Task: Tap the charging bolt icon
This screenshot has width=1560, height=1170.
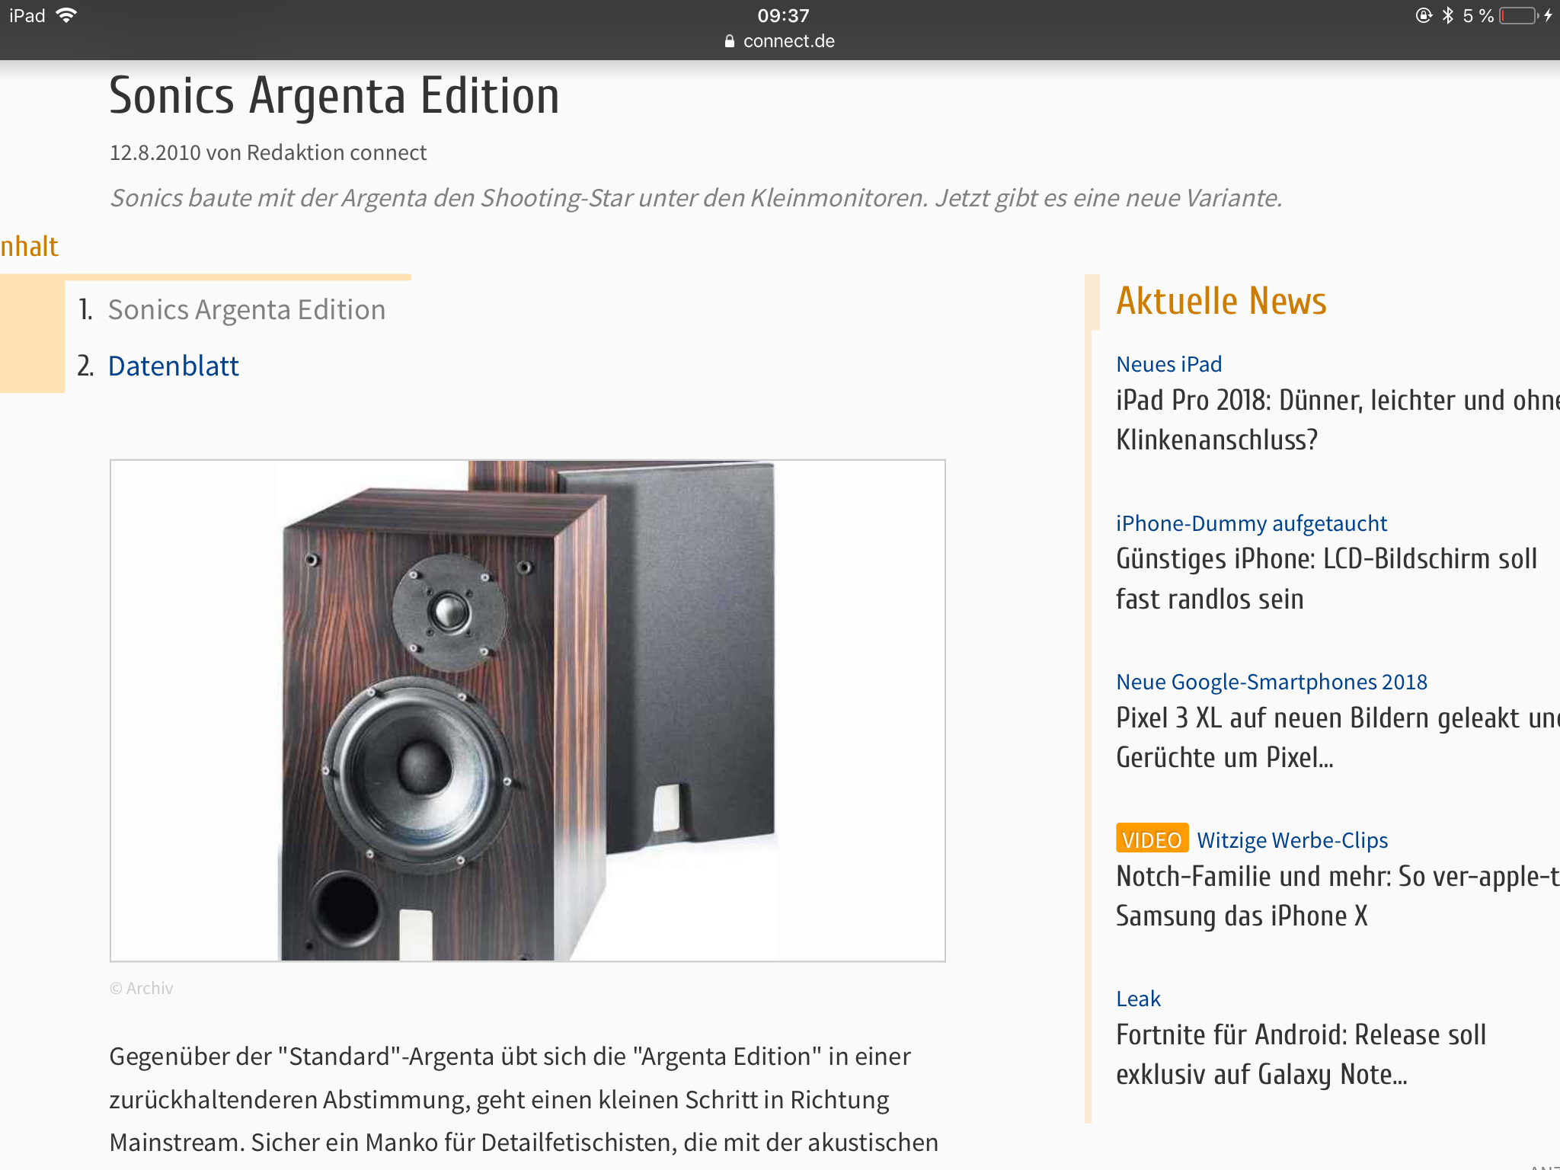Action: point(1549,15)
